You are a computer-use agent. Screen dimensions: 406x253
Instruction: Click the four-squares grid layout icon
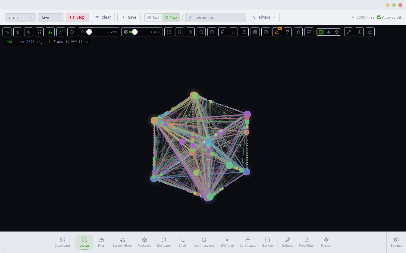point(39,32)
